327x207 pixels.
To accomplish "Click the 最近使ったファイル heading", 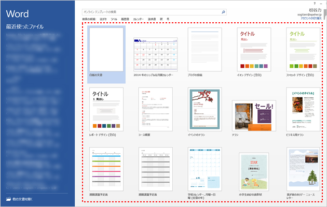I will click(25, 26).
